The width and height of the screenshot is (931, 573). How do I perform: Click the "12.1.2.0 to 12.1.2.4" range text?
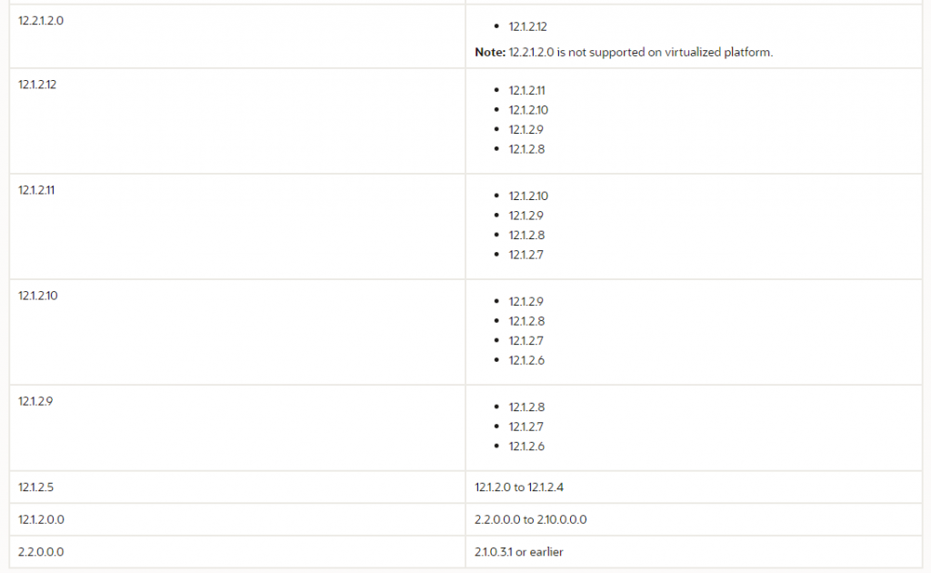519,488
